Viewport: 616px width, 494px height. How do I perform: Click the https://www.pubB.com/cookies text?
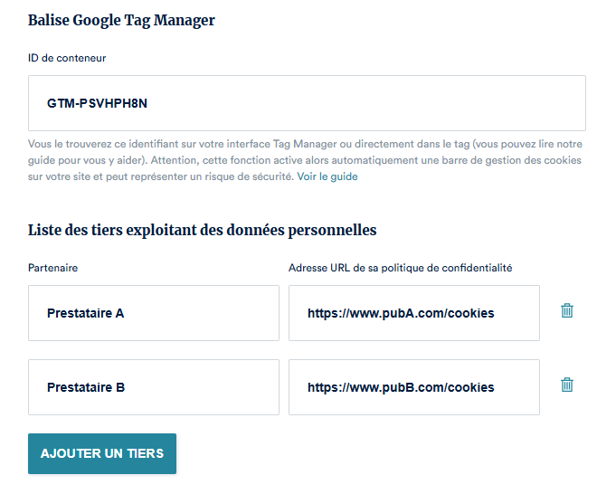tap(401, 387)
